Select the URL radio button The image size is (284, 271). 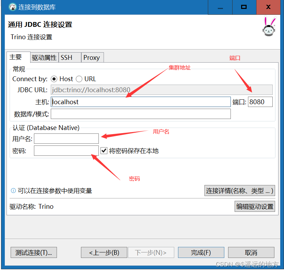coord(79,79)
